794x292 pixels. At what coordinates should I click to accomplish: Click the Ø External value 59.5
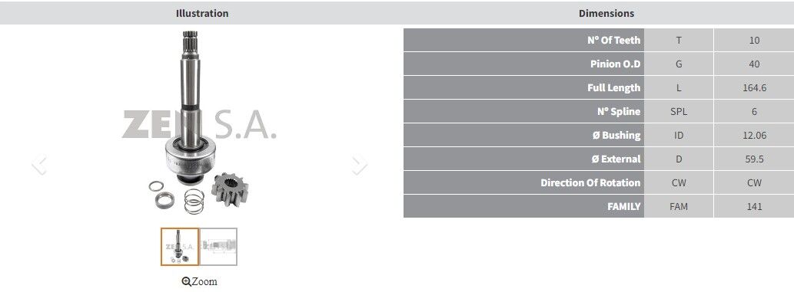point(754,159)
